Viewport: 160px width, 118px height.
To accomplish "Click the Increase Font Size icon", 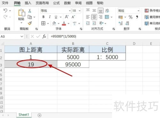I will 67,17.
